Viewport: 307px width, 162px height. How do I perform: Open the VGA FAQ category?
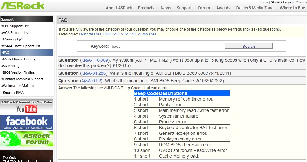128,34
